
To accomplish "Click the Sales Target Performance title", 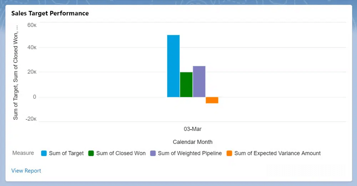I will (x=50, y=13).
